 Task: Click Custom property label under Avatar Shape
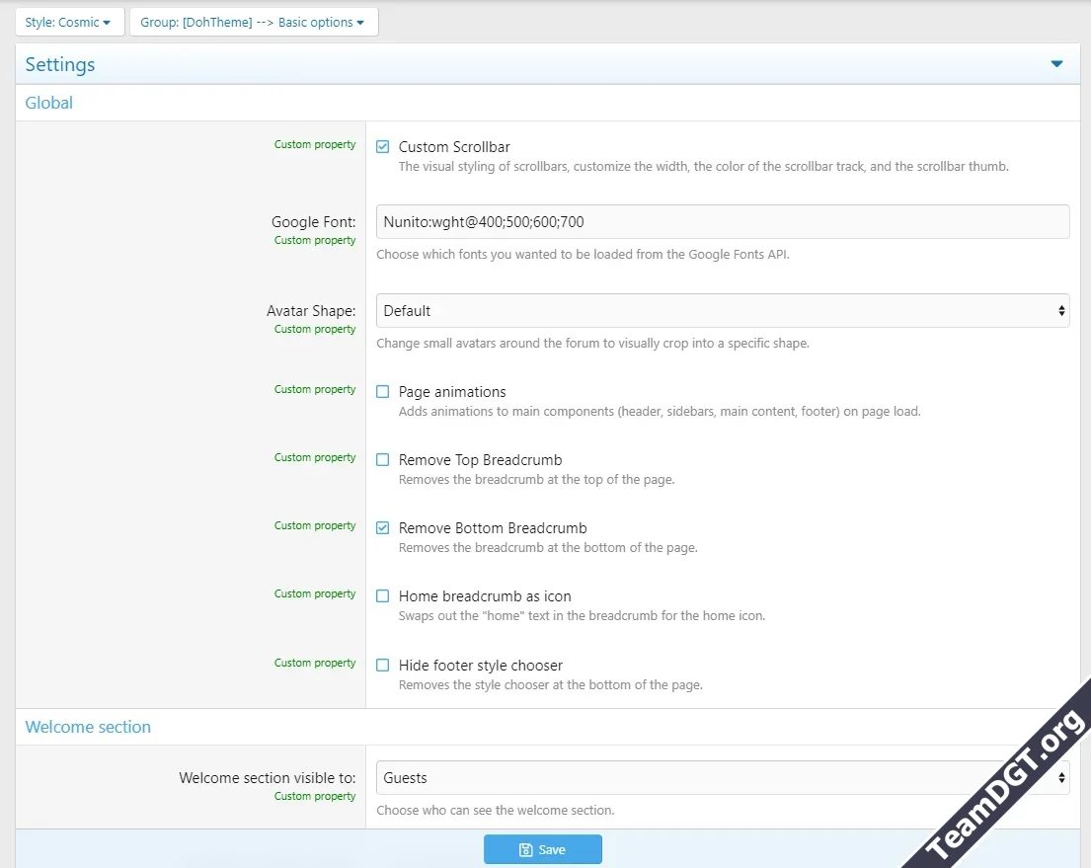tap(315, 329)
